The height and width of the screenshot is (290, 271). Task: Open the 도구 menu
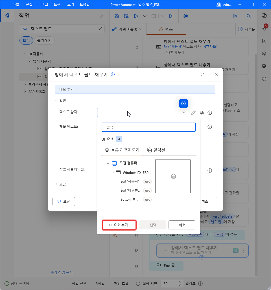(x=57, y=5)
